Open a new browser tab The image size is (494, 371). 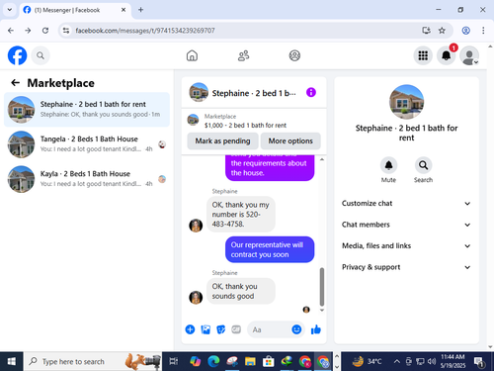140,10
